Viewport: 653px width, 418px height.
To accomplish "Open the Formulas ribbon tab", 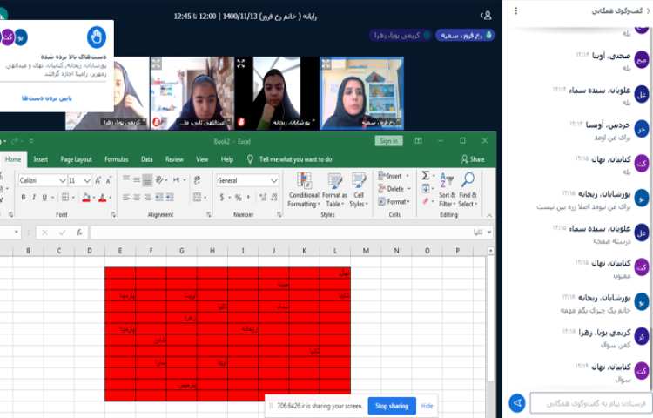I will (x=116, y=159).
